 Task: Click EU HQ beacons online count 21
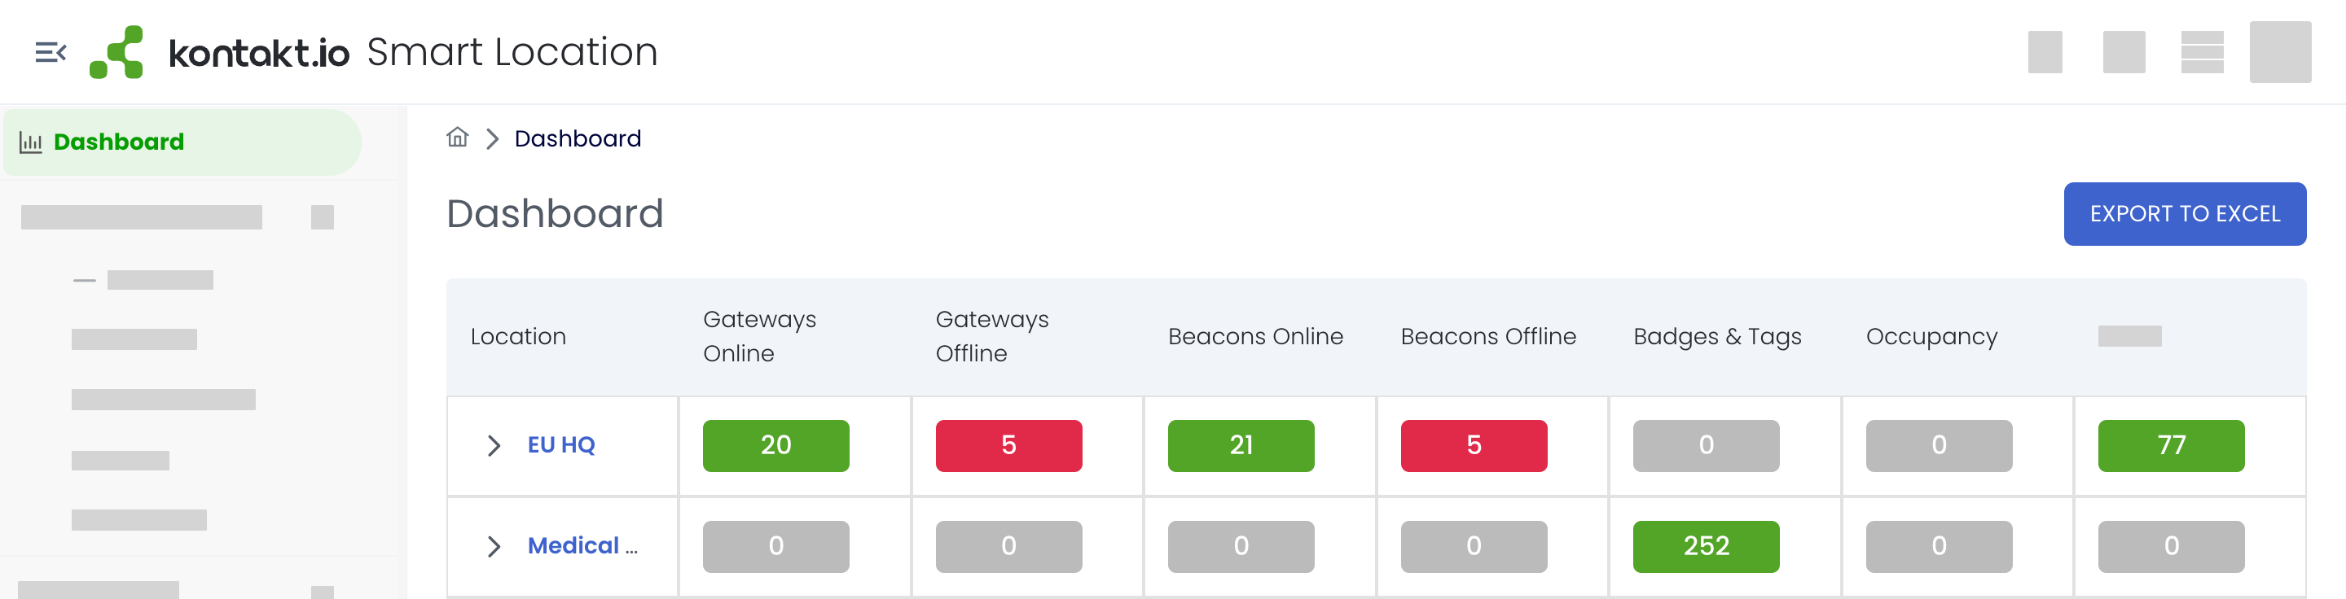pyautogui.click(x=1241, y=445)
